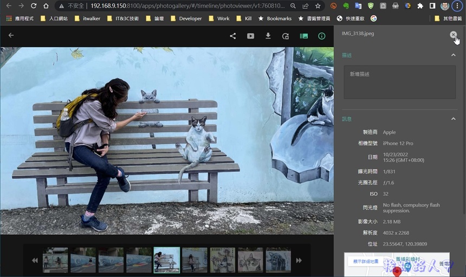Open the green shield VPN extension
Screen dimensions: 466x277
371,5
